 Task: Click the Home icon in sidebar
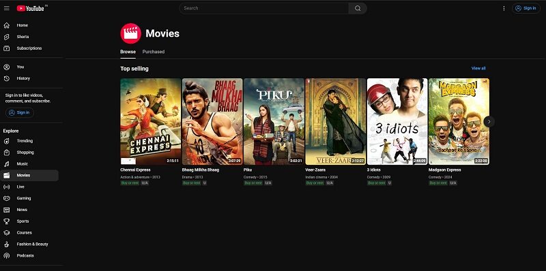[x=7, y=25]
